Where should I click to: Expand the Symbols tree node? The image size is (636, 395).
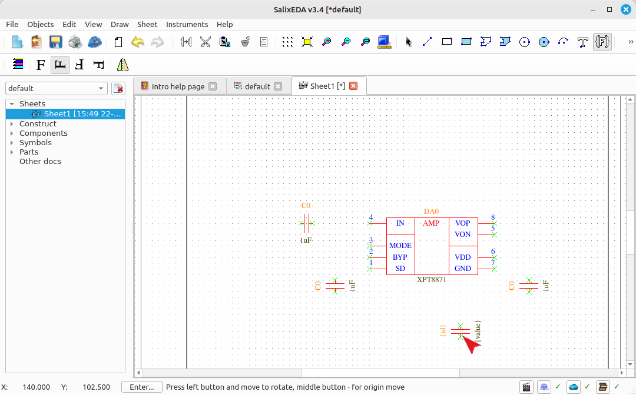(x=12, y=142)
